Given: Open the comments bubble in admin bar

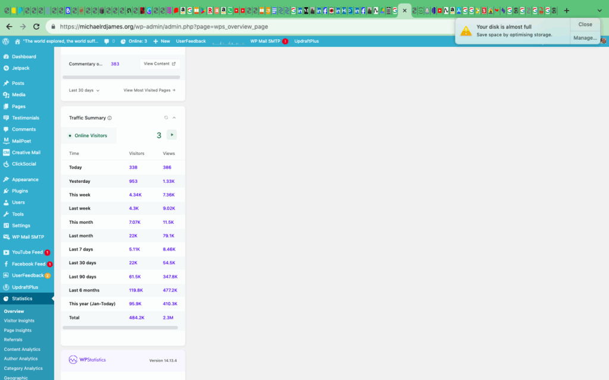Looking at the screenshot, I should (109, 41).
